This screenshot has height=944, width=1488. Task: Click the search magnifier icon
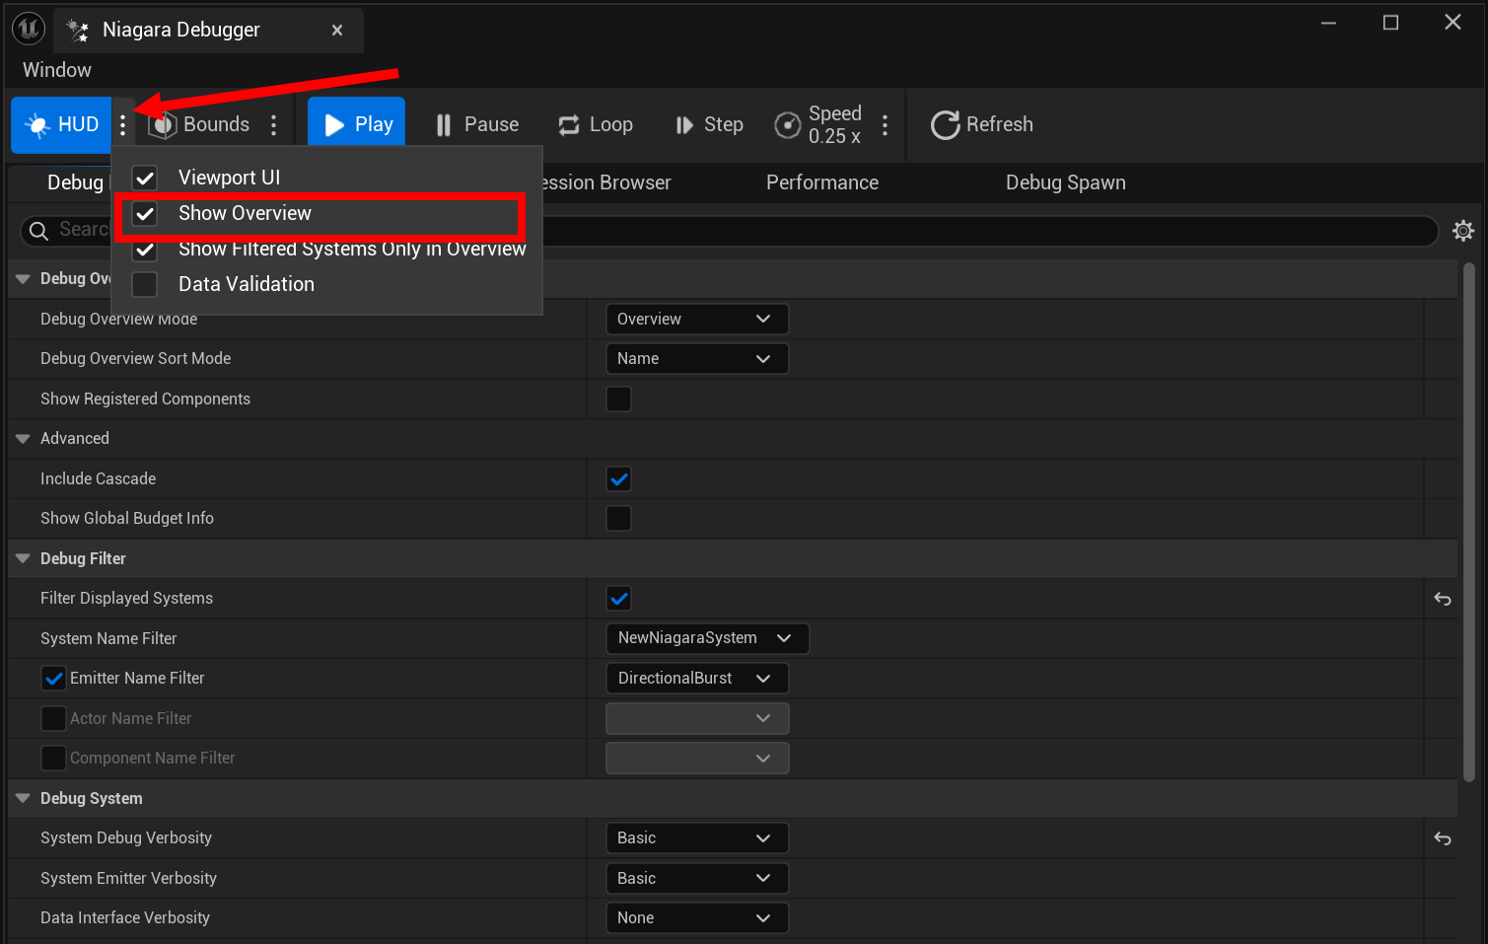38,231
